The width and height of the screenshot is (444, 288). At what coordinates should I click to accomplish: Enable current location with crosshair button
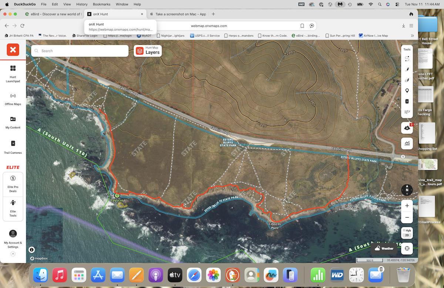[407, 248]
